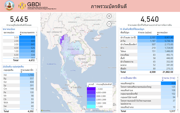The image size is (180, 113).
Task: Click the dark purple province on map
Action: 62,39
